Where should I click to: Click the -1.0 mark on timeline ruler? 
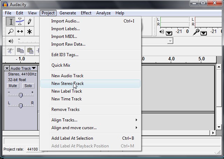coord(20,59)
